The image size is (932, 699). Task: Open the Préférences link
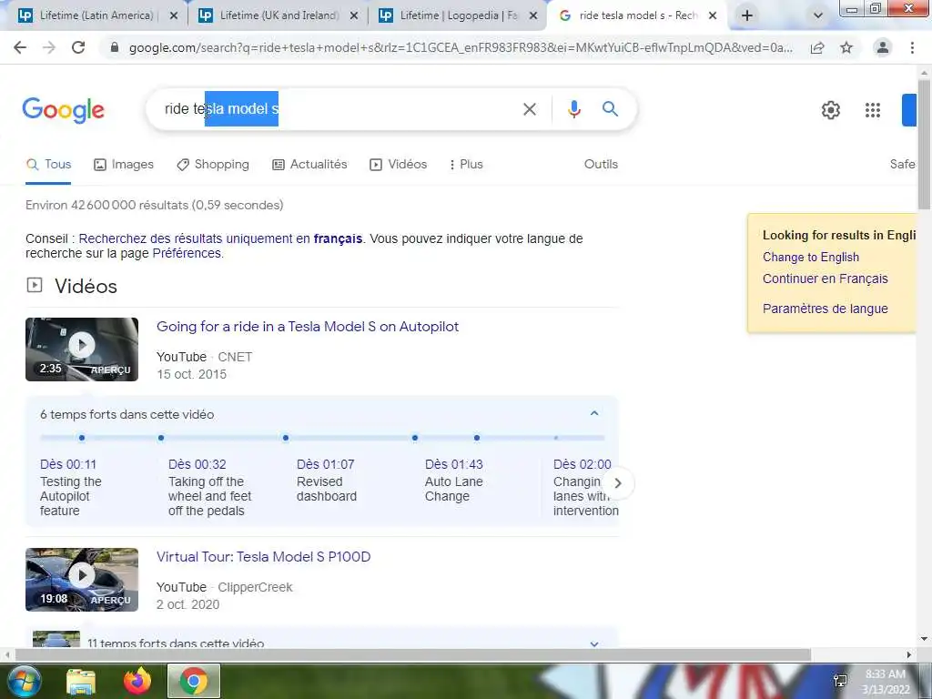(187, 253)
